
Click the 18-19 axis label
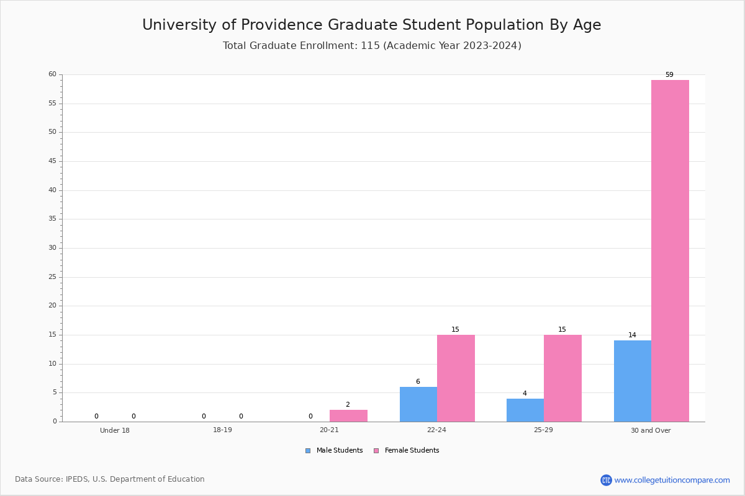pyautogui.click(x=222, y=430)
